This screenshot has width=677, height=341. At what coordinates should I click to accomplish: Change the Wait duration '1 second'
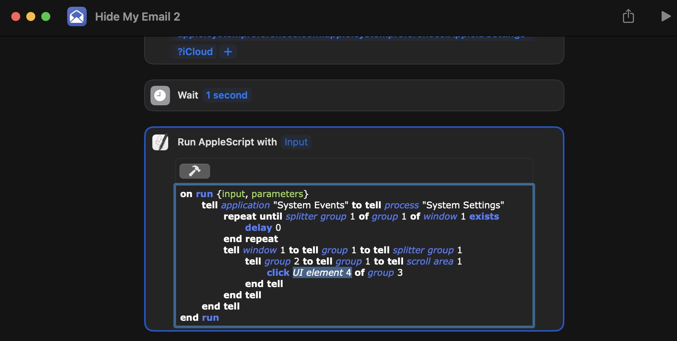point(227,95)
